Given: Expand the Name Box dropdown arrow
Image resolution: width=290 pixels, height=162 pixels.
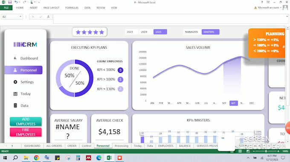Looking at the screenshot, I should pyautogui.click(x=20, y=17).
